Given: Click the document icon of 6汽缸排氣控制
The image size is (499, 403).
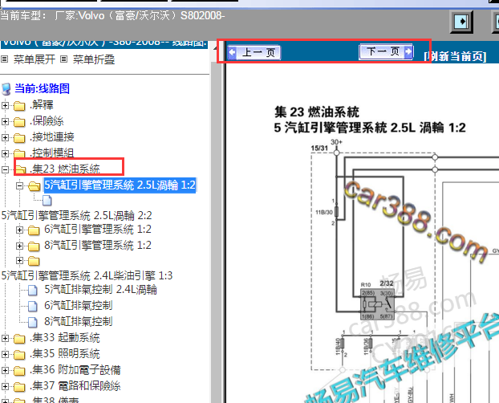Looking at the screenshot, I should (32, 306).
